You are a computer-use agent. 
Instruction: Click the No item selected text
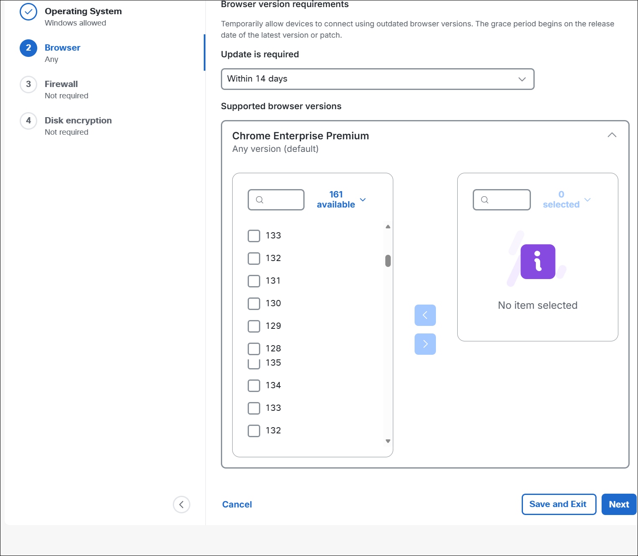click(538, 305)
